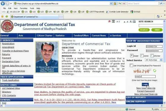
Task: Click the red Stop loading icon
Action: 124,4
